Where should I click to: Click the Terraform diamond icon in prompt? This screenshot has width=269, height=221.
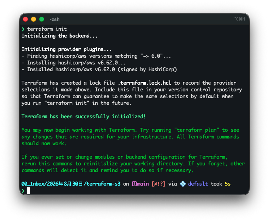pyautogui.click(x=183, y=184)
